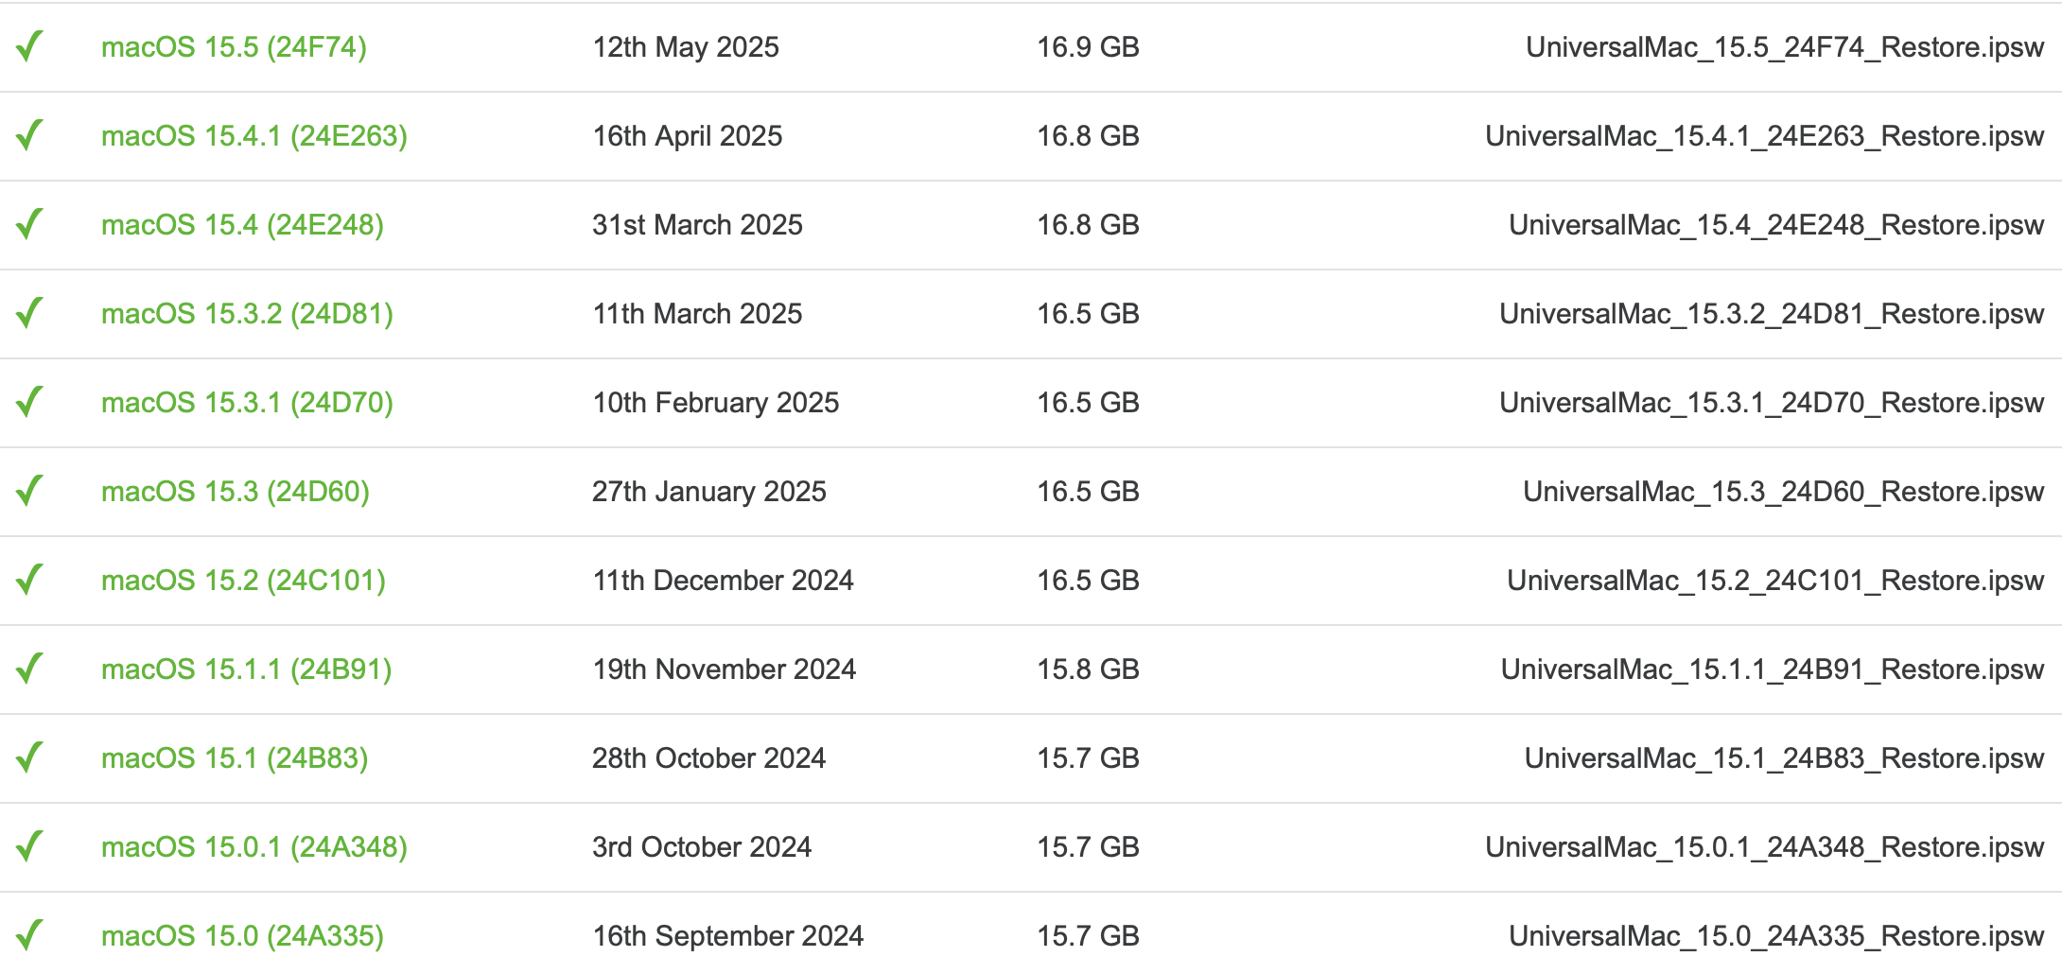Click the green checkmark beside macOS 15.0

click(30, 935)
